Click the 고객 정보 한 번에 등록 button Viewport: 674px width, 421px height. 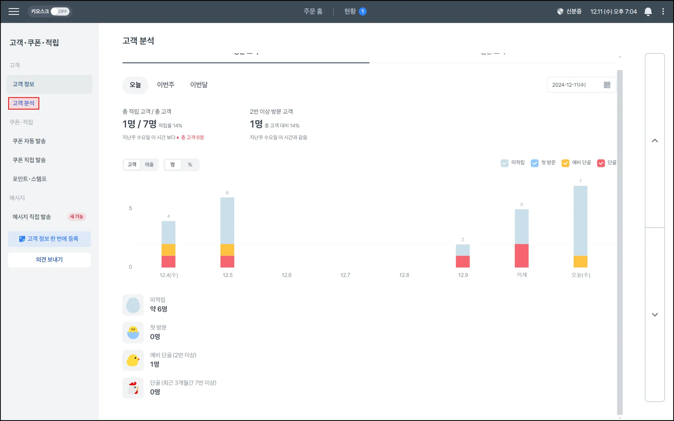coord(49,239)
